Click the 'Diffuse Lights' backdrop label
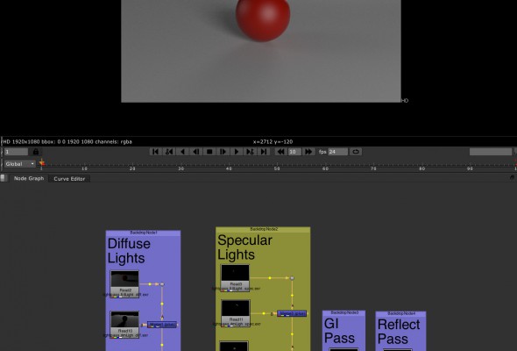Screen dimensions: 517x351 129,251
